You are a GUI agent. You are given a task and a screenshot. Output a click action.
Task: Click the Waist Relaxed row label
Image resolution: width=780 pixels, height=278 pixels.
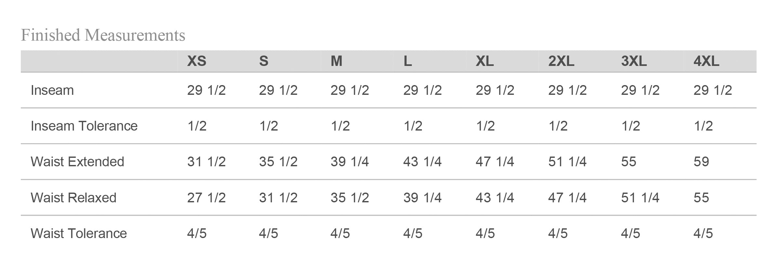tap(73, 198)
